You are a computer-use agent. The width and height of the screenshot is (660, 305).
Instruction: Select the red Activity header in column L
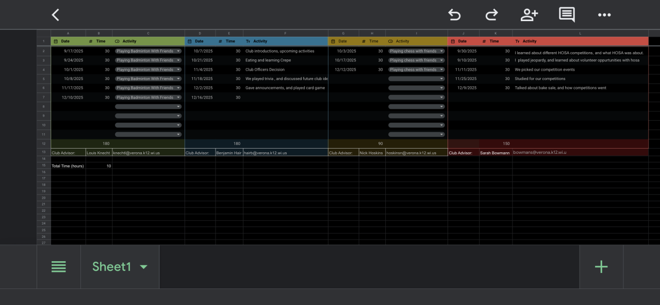(x=580, y=41)
